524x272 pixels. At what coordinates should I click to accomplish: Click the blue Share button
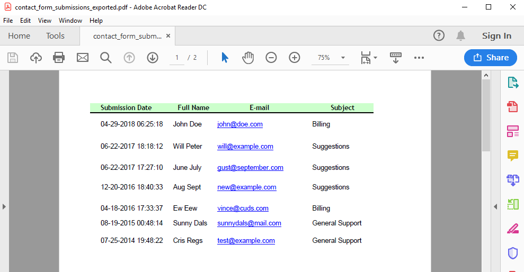point(490,58)
